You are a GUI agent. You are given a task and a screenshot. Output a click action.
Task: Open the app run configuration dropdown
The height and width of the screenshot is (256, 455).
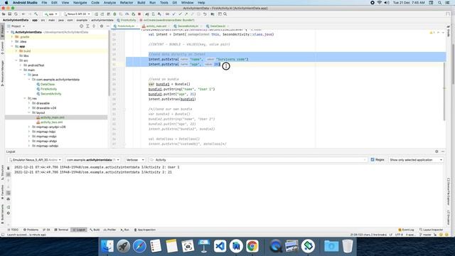(x=50, y=14)
